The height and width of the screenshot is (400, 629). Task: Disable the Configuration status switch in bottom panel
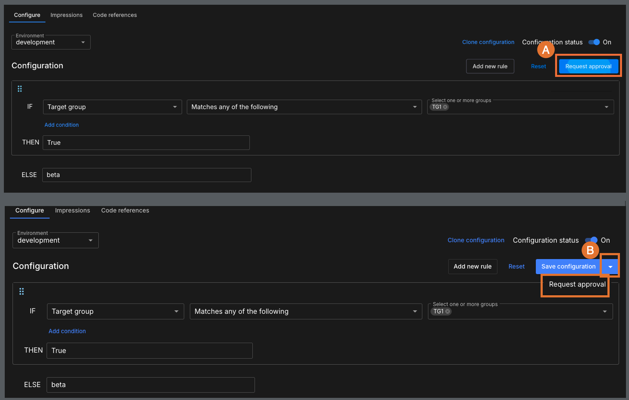pyautogui.click(x=591, y=240)
